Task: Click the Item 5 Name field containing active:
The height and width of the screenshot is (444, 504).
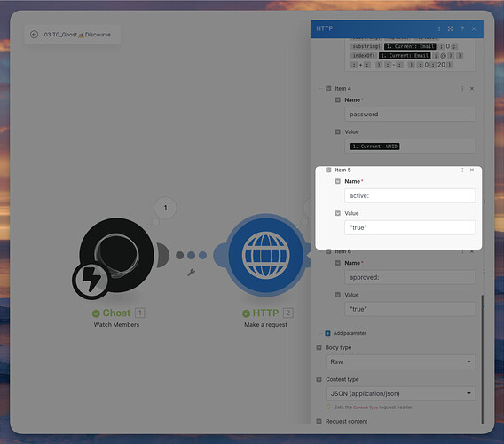Action: pos(410,195)
